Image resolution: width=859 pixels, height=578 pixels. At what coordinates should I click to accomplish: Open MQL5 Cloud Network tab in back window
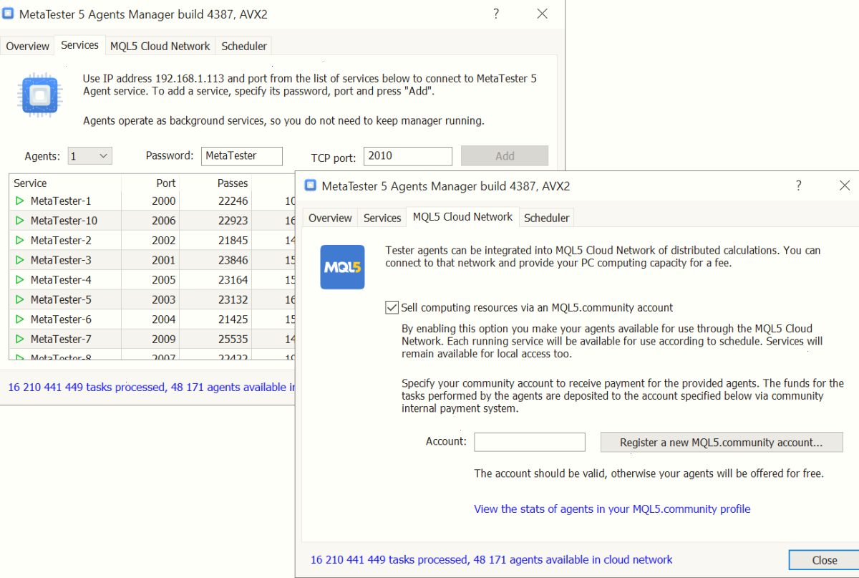coord(160,46)
